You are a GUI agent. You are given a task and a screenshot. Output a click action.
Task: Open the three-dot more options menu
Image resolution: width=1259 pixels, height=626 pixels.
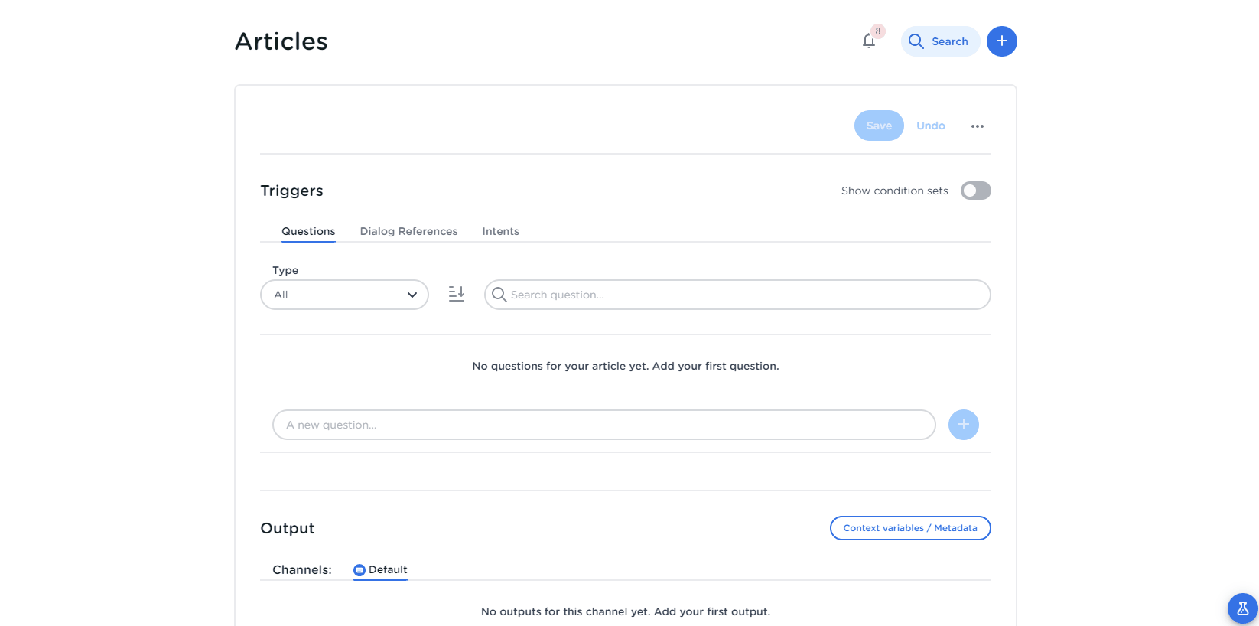pyautogui.click(x=977, y=126)
